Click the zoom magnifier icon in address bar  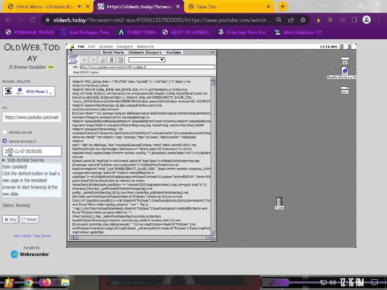[x=279, y=20]
